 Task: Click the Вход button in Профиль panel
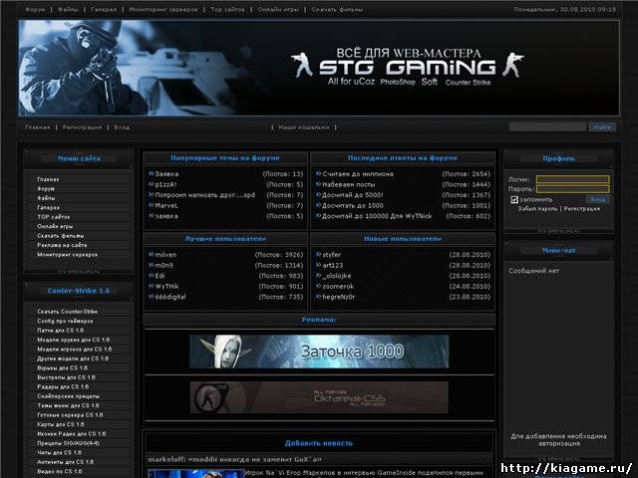(x=598, y=199)
